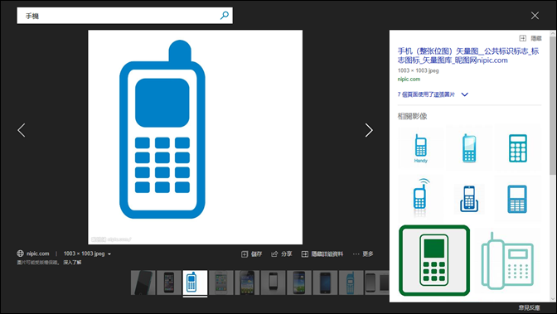Click the green nipic.com domain link
The image size is (557, 314).
pos(409,80)
